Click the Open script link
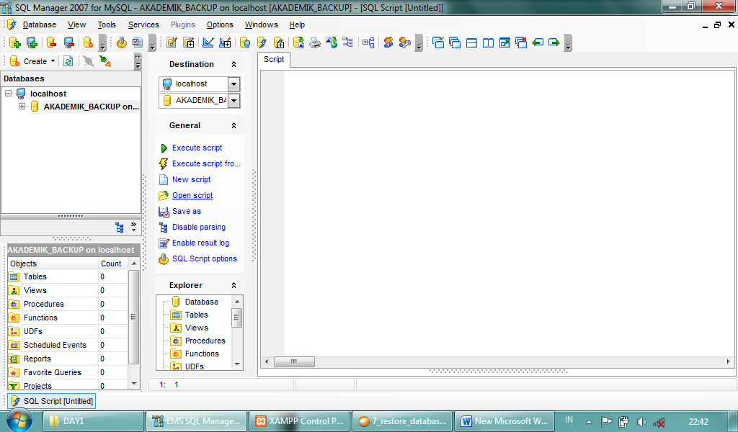The width and height of the screenshot is (738, 432). tap(192, 196)
